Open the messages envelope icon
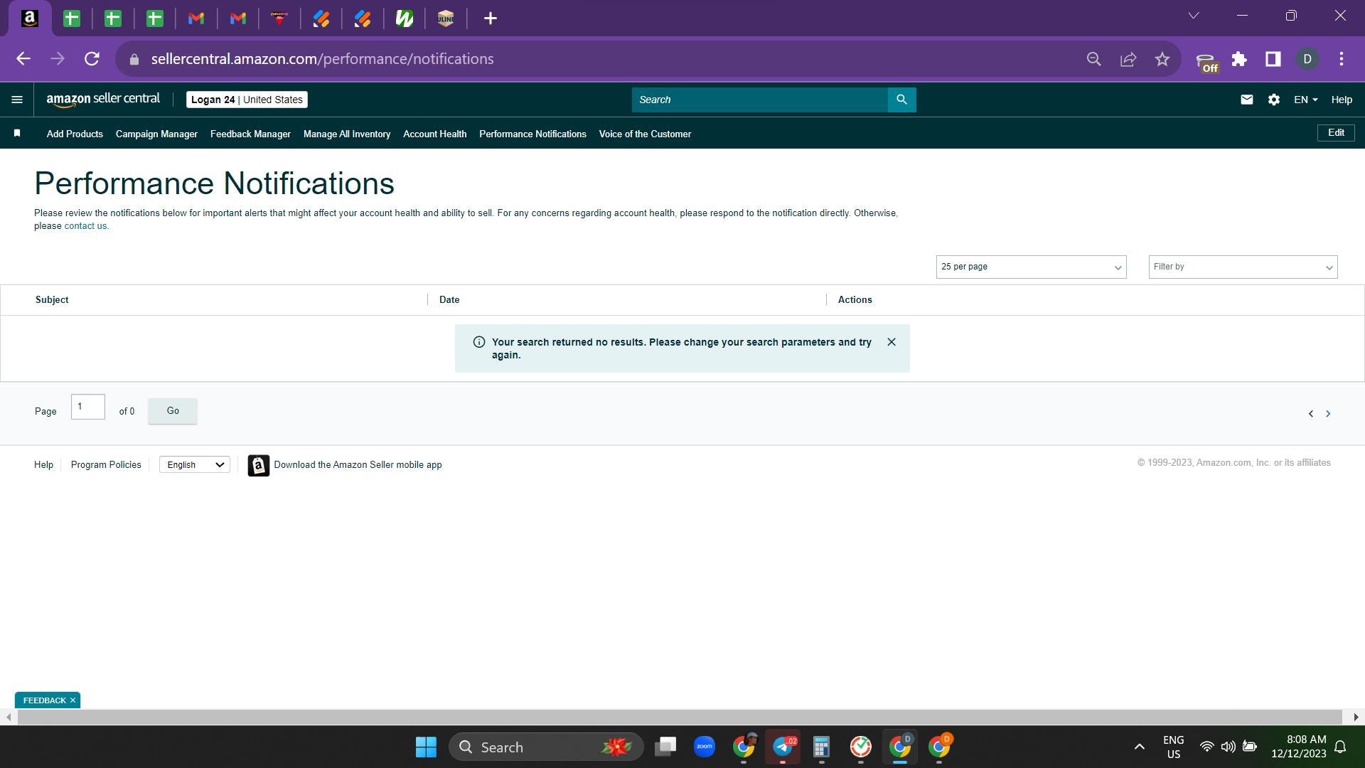Viewport: 1365px width, 768px height. point(1247,100)
